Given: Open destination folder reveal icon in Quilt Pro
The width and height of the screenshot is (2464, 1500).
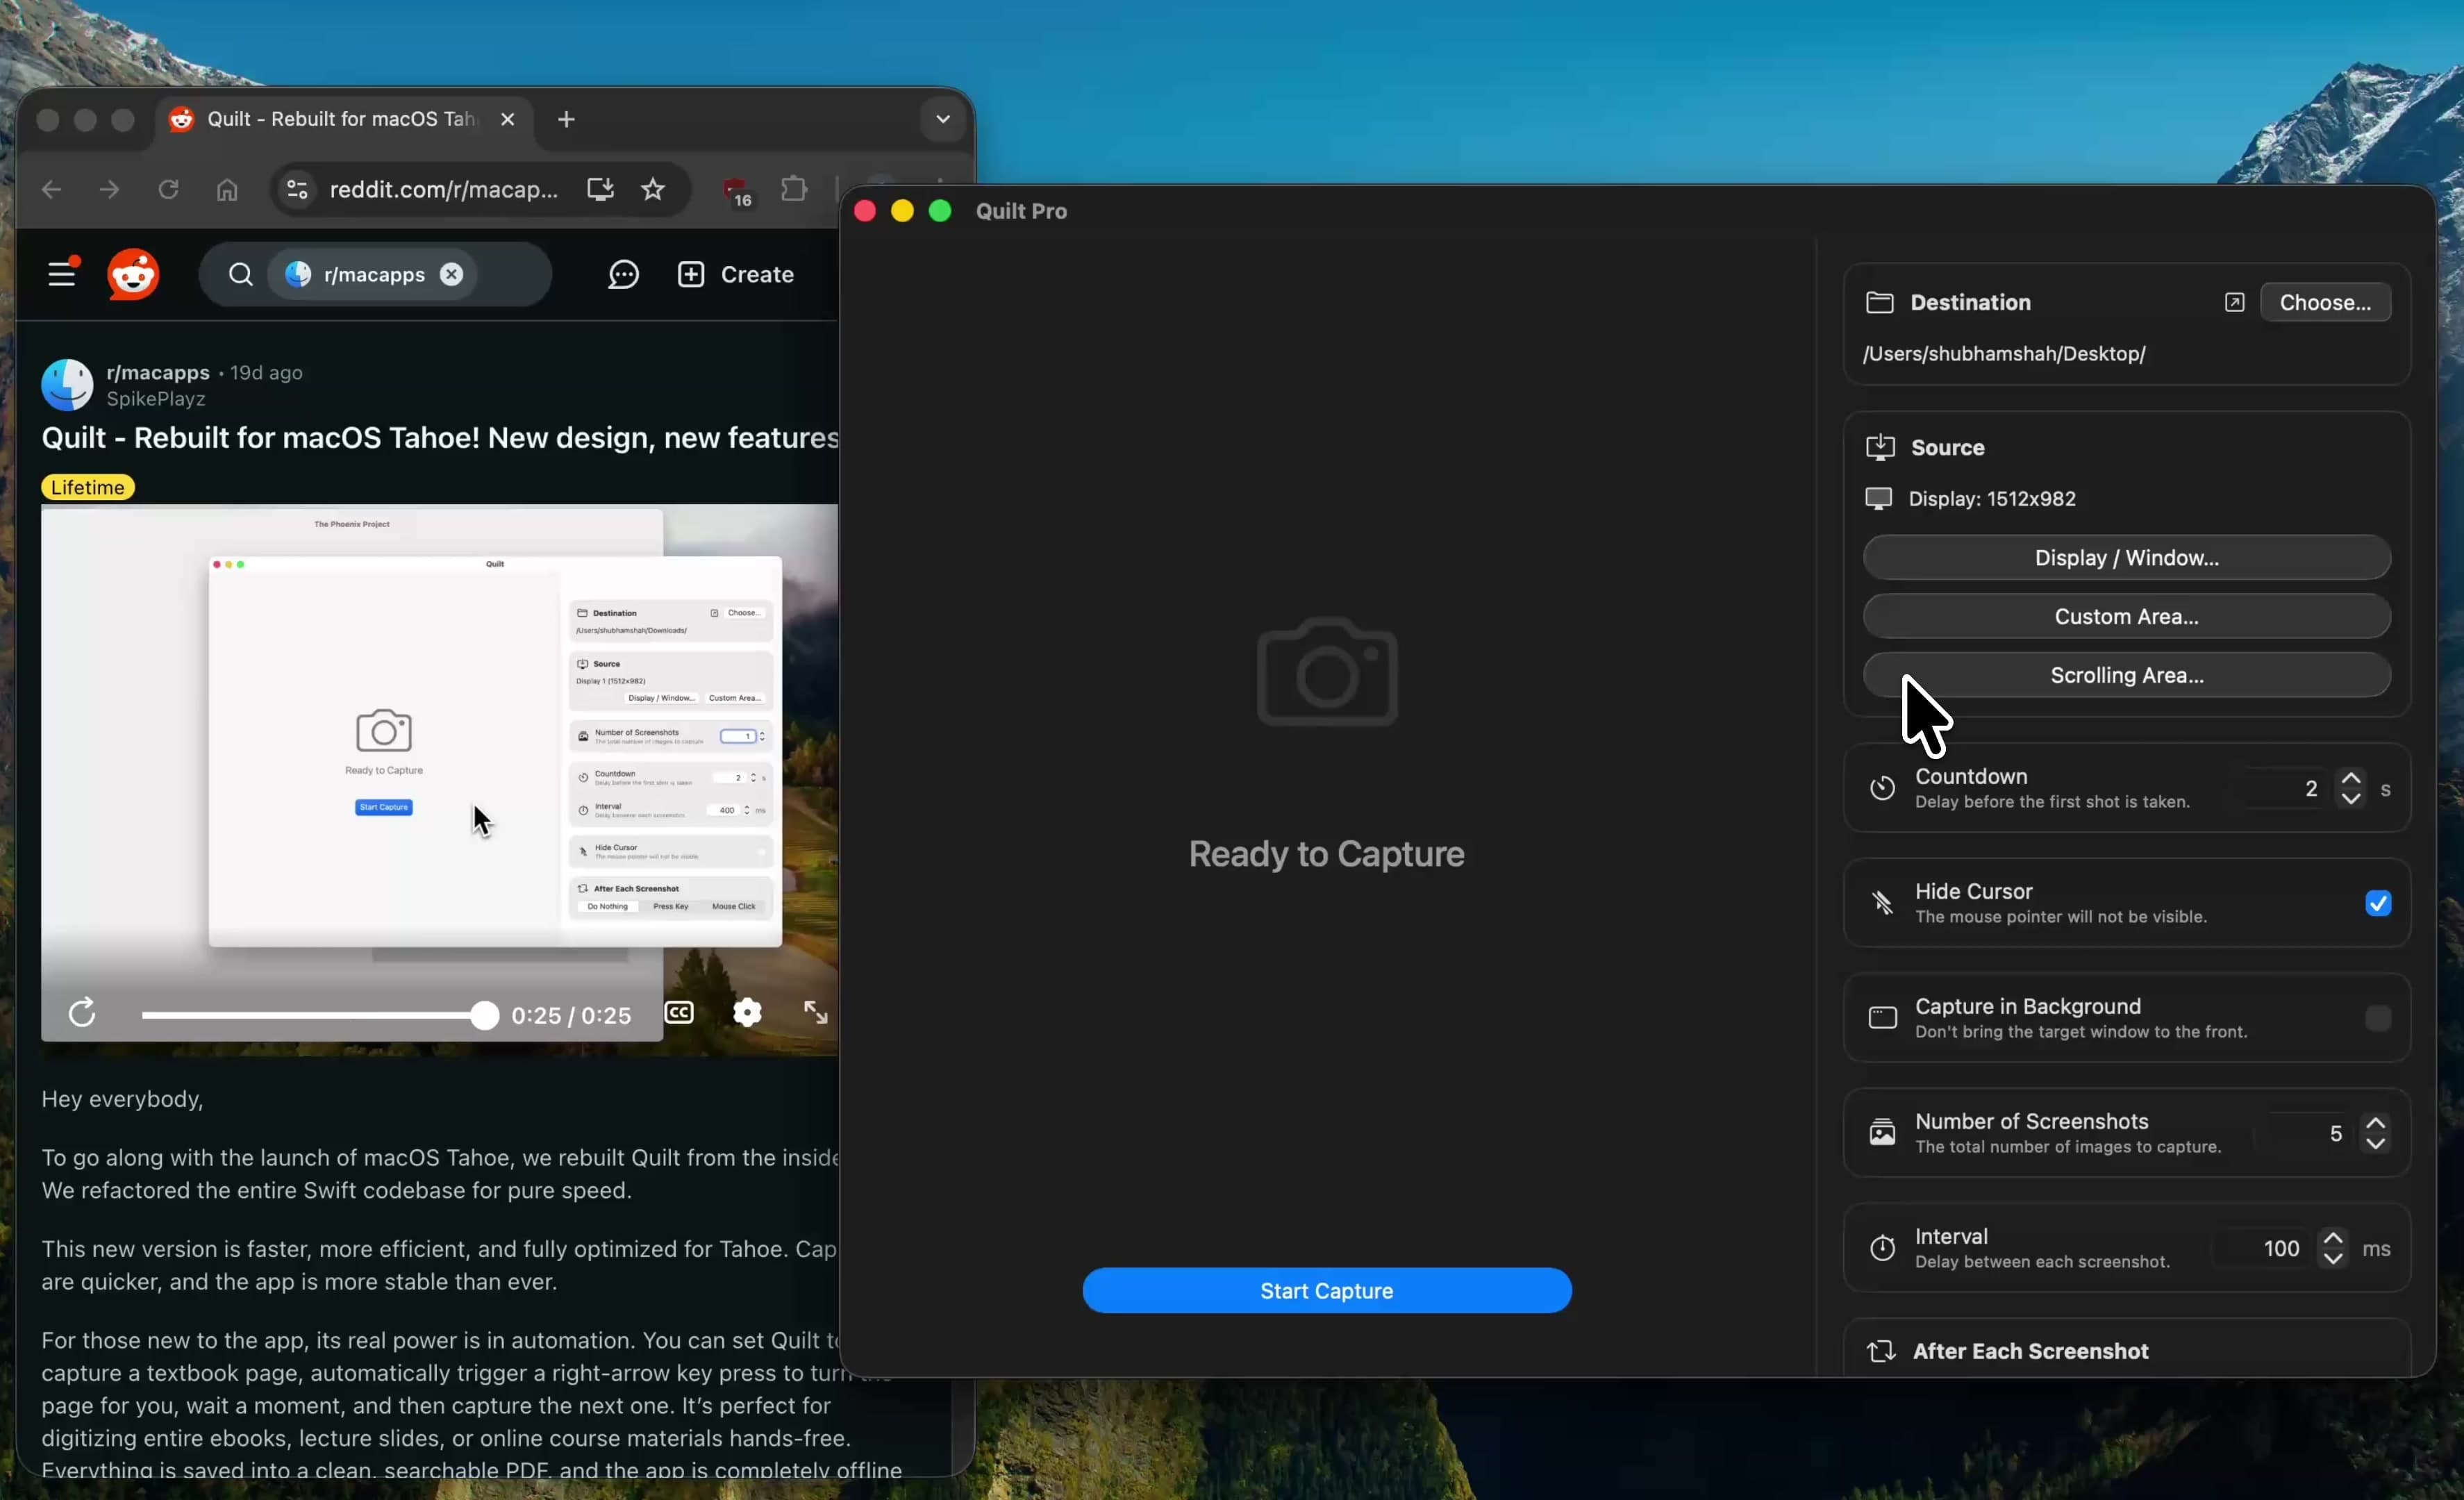Looking at the screenshot, I should pyautogui.click(x=2234, y=302).
